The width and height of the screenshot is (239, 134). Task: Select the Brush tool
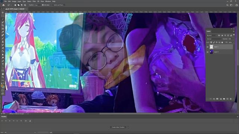pos(3,38)
